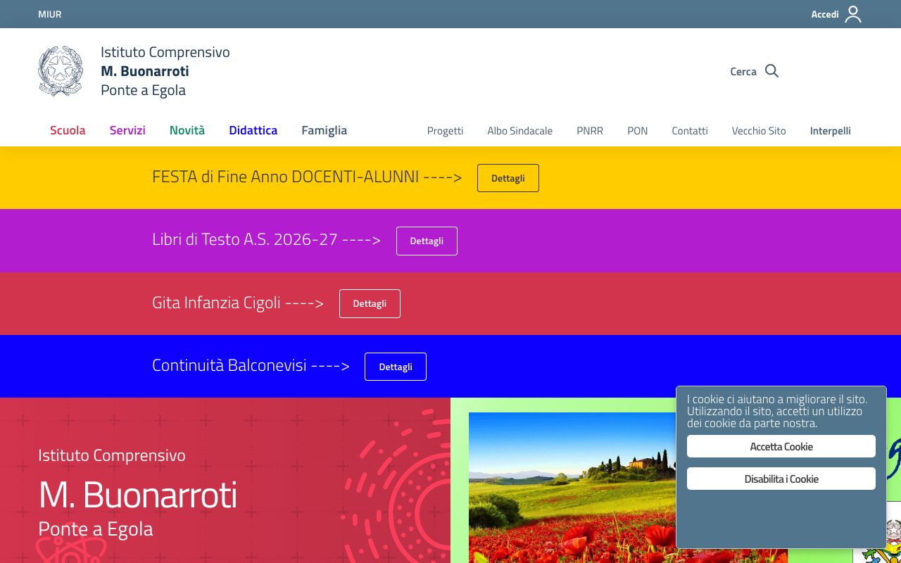The image size is (901, 563).
Task: Click the cookie notice message text
Action: (777, 411)
